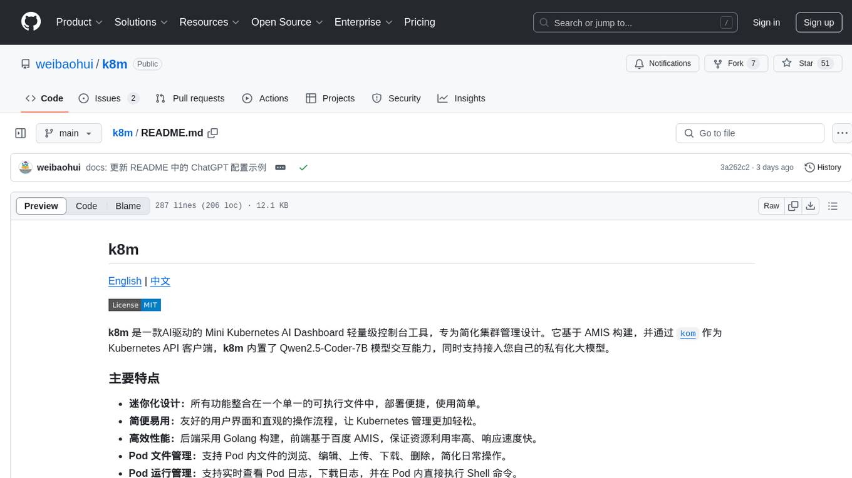Download the raw file
852x478 pixels.
[810, 206]
